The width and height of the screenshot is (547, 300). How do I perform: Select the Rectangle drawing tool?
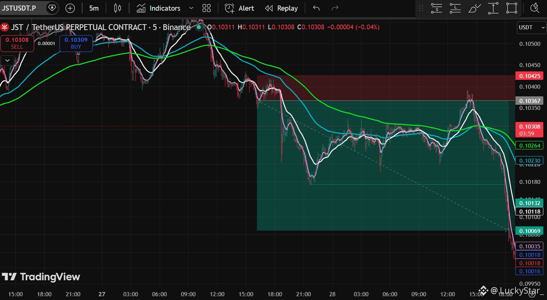coord(512,8)
